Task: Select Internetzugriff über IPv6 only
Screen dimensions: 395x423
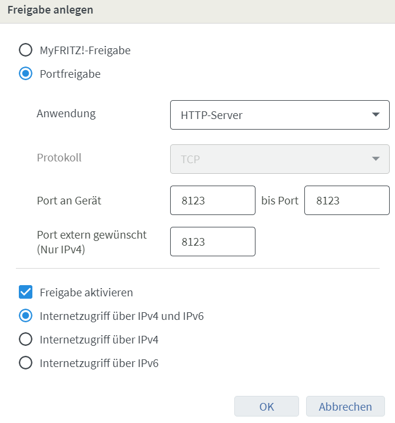Action: point(26,363)
